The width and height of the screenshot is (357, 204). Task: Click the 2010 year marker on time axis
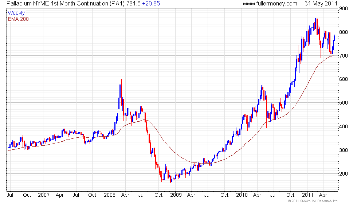(x=242, y=195)
